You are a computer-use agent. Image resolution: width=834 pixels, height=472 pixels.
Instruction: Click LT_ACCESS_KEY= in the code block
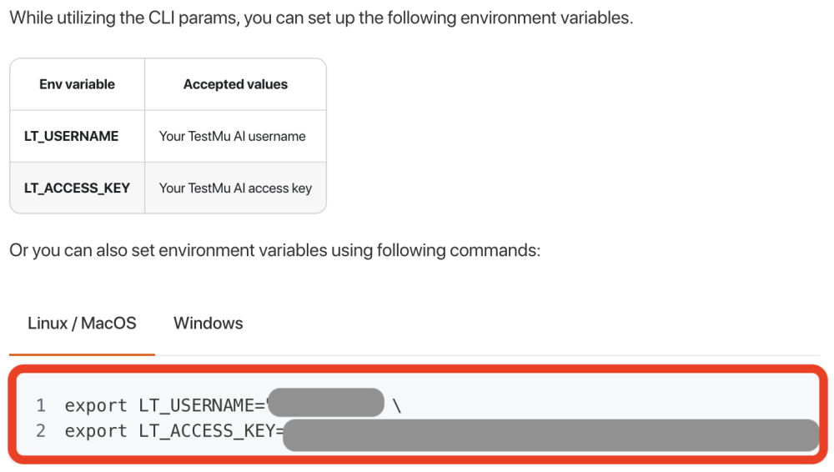point(208,431)
